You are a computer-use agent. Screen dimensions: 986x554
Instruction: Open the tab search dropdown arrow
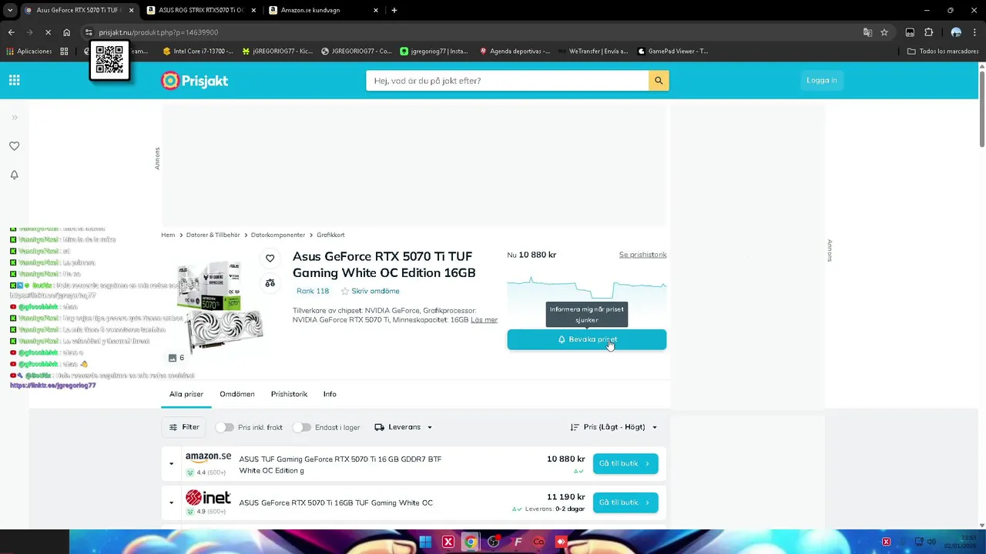click(9, 10)
